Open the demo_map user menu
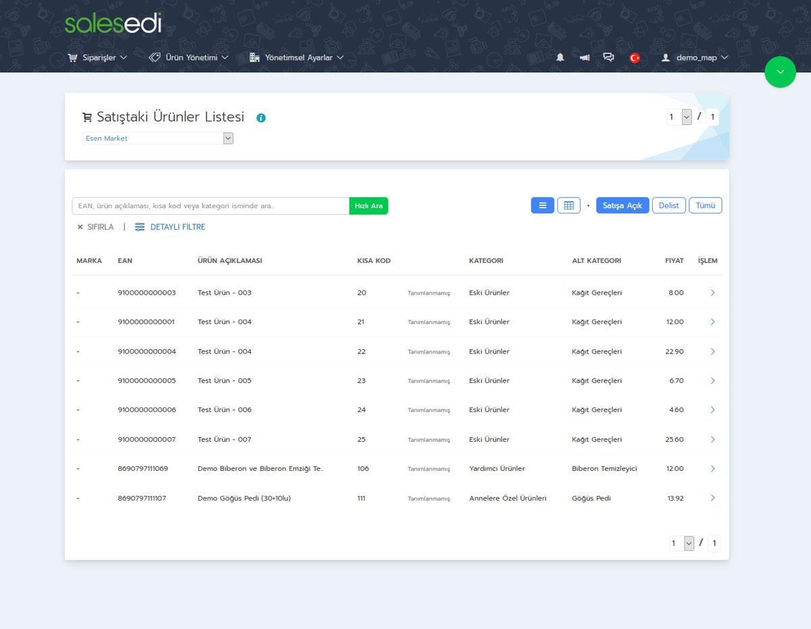The width and height of the screenshot is (811, 629). pyautogui.click(x=695, y=58)
